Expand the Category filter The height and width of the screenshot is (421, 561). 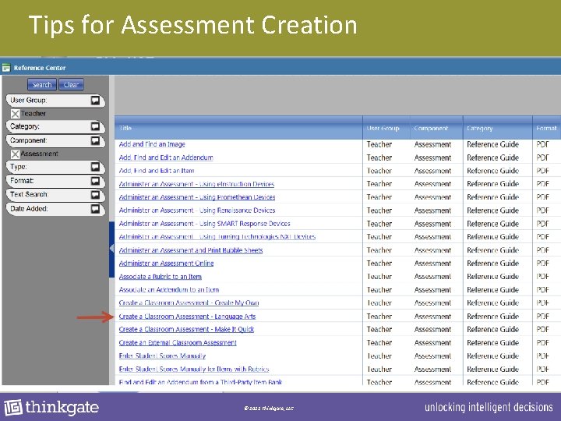(x=95, y=127)
